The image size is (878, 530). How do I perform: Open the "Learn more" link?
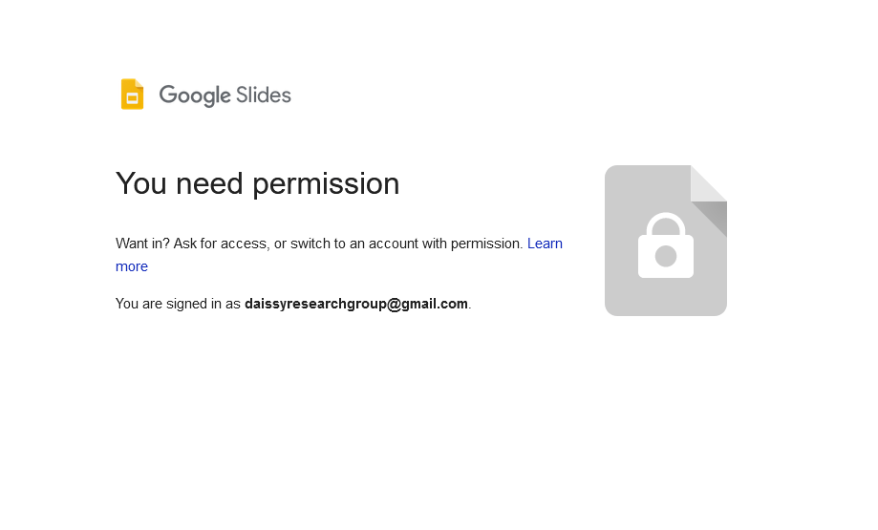click(x=545, y=244)
